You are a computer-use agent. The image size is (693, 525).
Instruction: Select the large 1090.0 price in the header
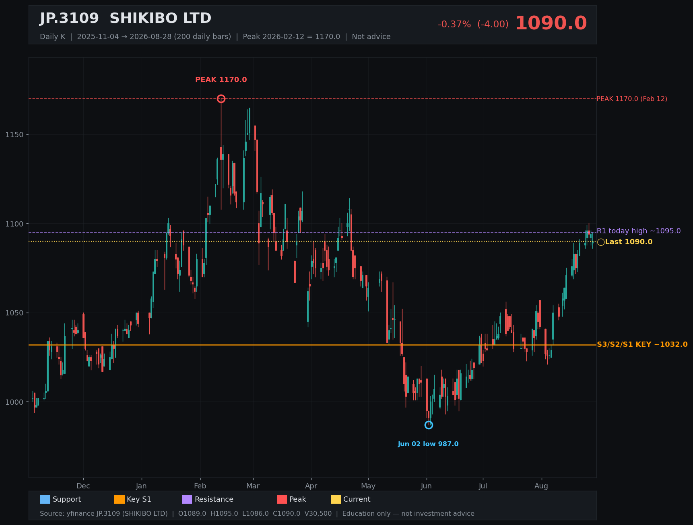[x=551, y=23]
